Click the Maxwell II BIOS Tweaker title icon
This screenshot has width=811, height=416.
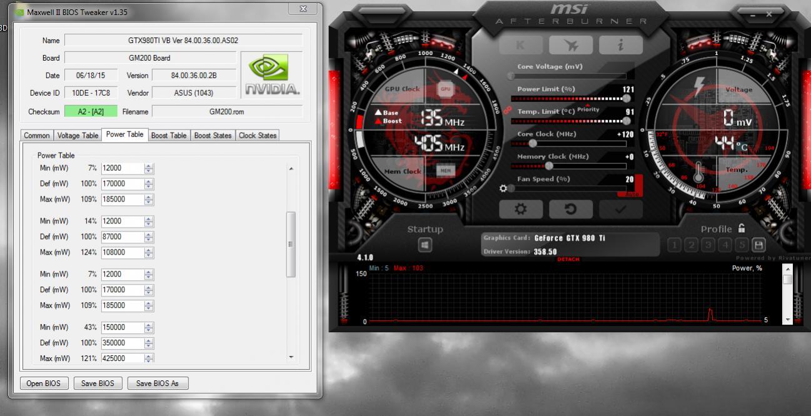[x=19, y=13]
